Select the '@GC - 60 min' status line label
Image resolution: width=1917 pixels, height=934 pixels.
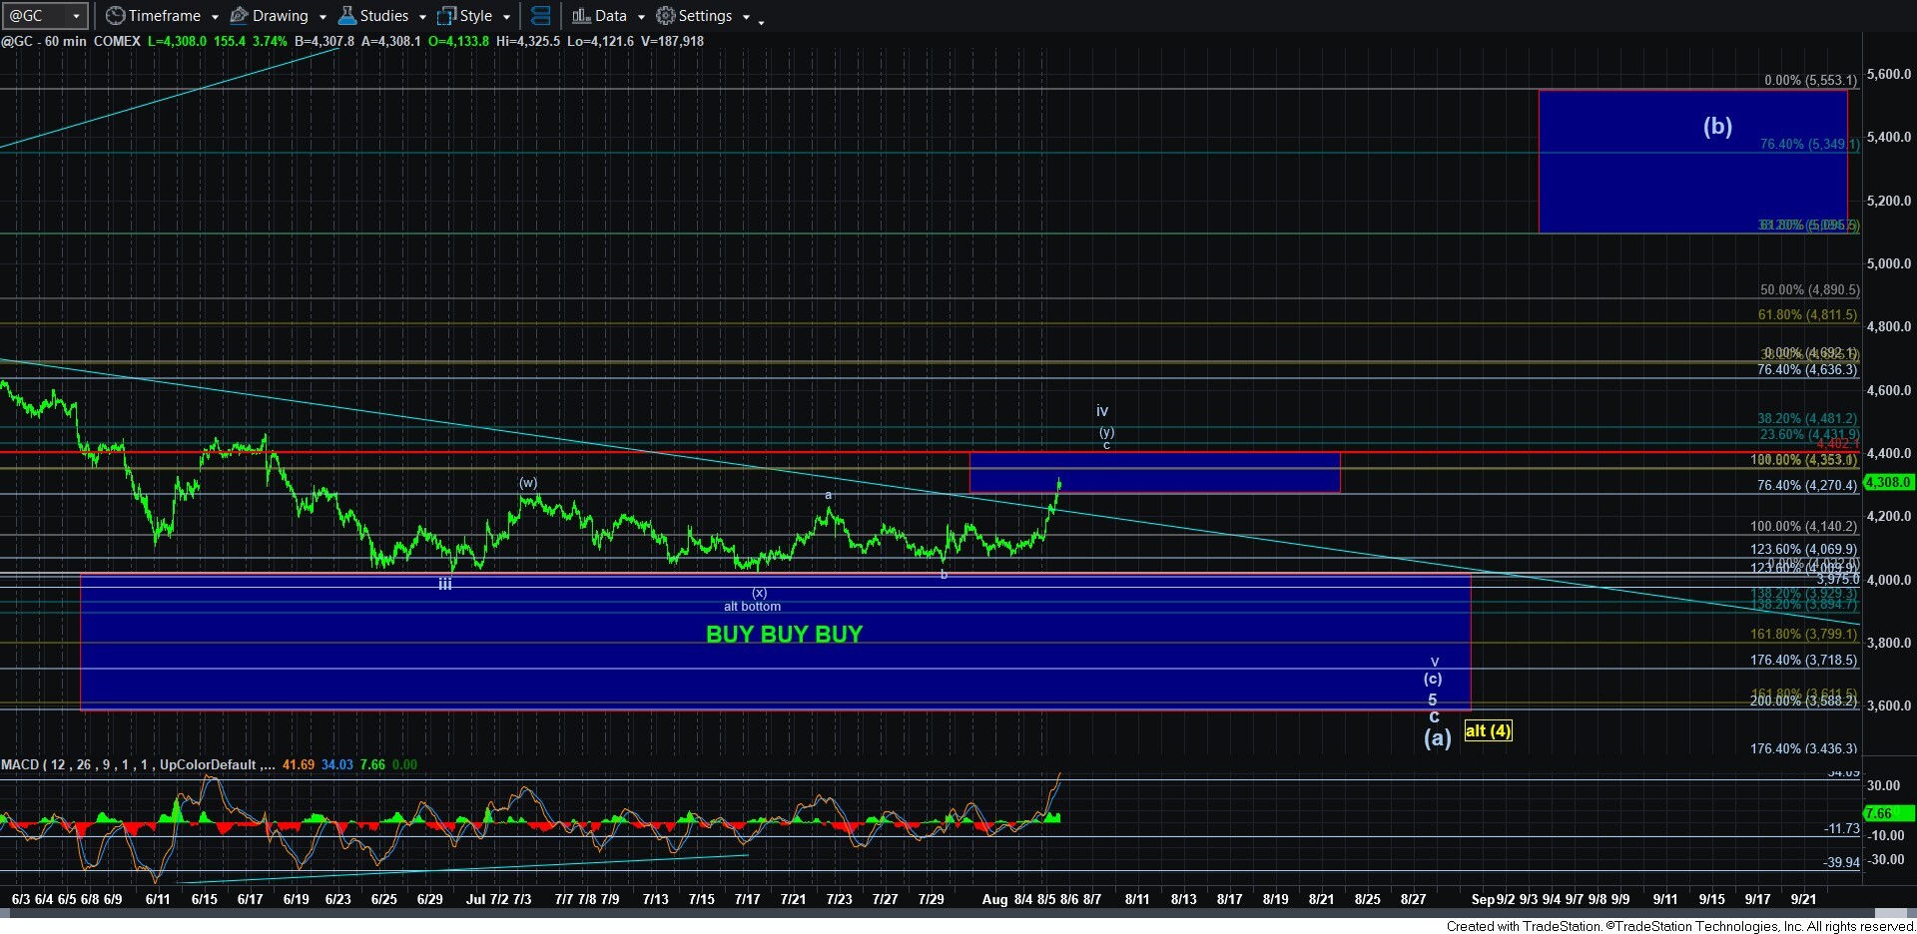(44, 41)
